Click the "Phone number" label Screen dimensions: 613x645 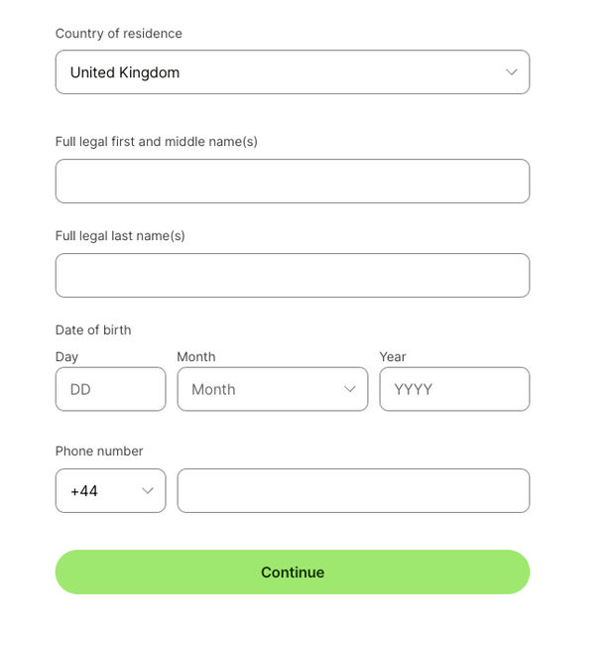click(x=99, y=451)
